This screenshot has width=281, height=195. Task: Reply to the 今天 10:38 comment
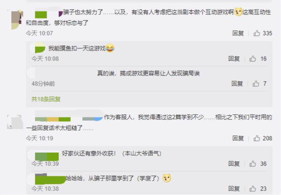pos(234,188)
